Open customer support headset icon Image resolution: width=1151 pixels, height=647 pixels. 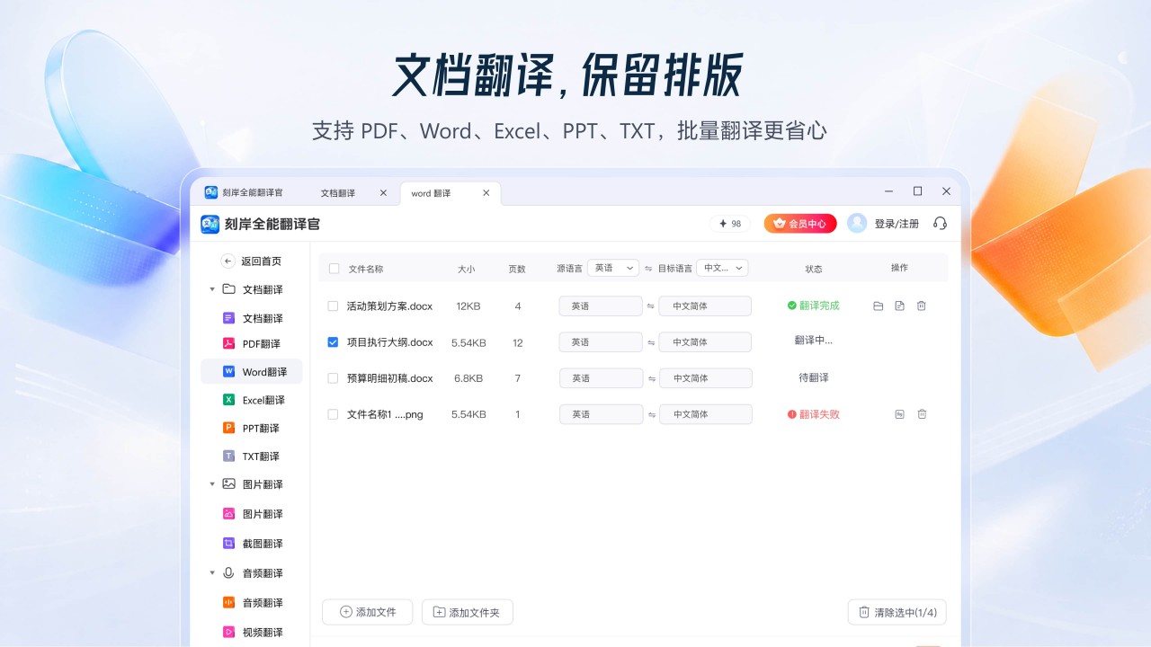pos(941,224)
